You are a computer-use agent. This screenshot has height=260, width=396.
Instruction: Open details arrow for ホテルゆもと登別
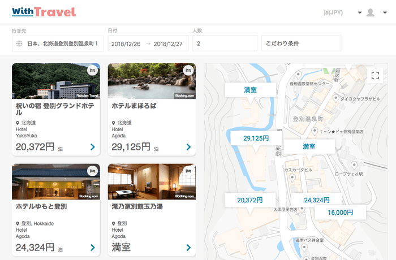(92, 248)
